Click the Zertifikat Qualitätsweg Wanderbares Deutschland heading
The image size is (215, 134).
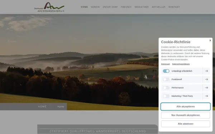(97, 131)
